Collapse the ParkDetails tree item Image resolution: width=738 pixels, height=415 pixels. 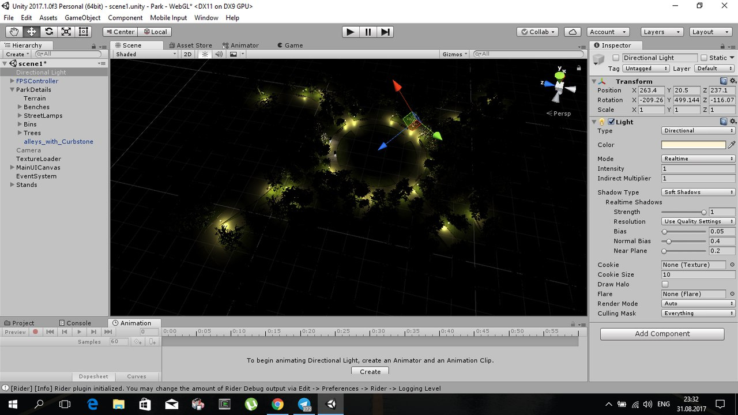tap(12, 89)
